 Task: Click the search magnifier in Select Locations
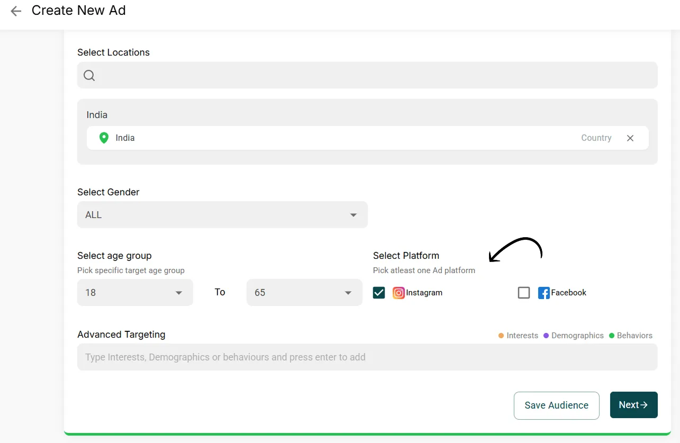(88, 75)
